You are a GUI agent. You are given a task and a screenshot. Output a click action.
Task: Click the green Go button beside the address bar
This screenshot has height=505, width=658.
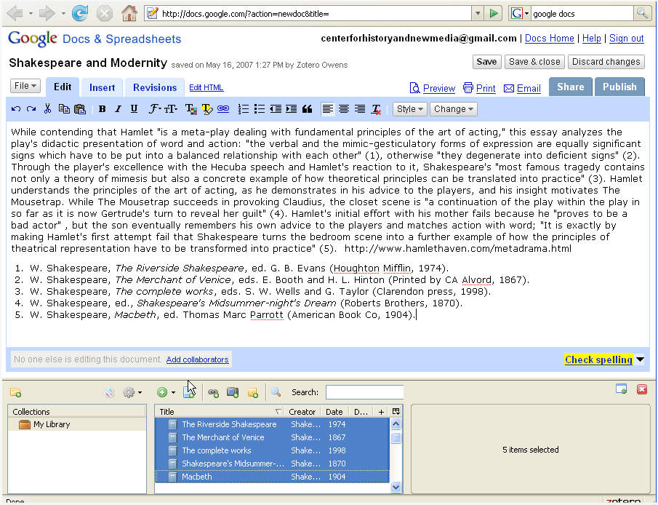coord(494,13)
